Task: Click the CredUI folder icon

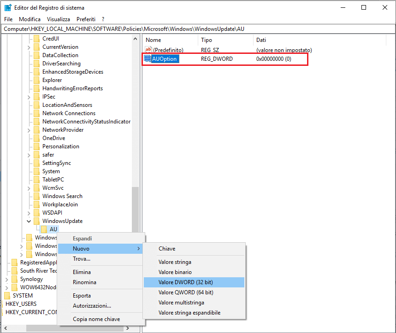Action: [36, 39]
